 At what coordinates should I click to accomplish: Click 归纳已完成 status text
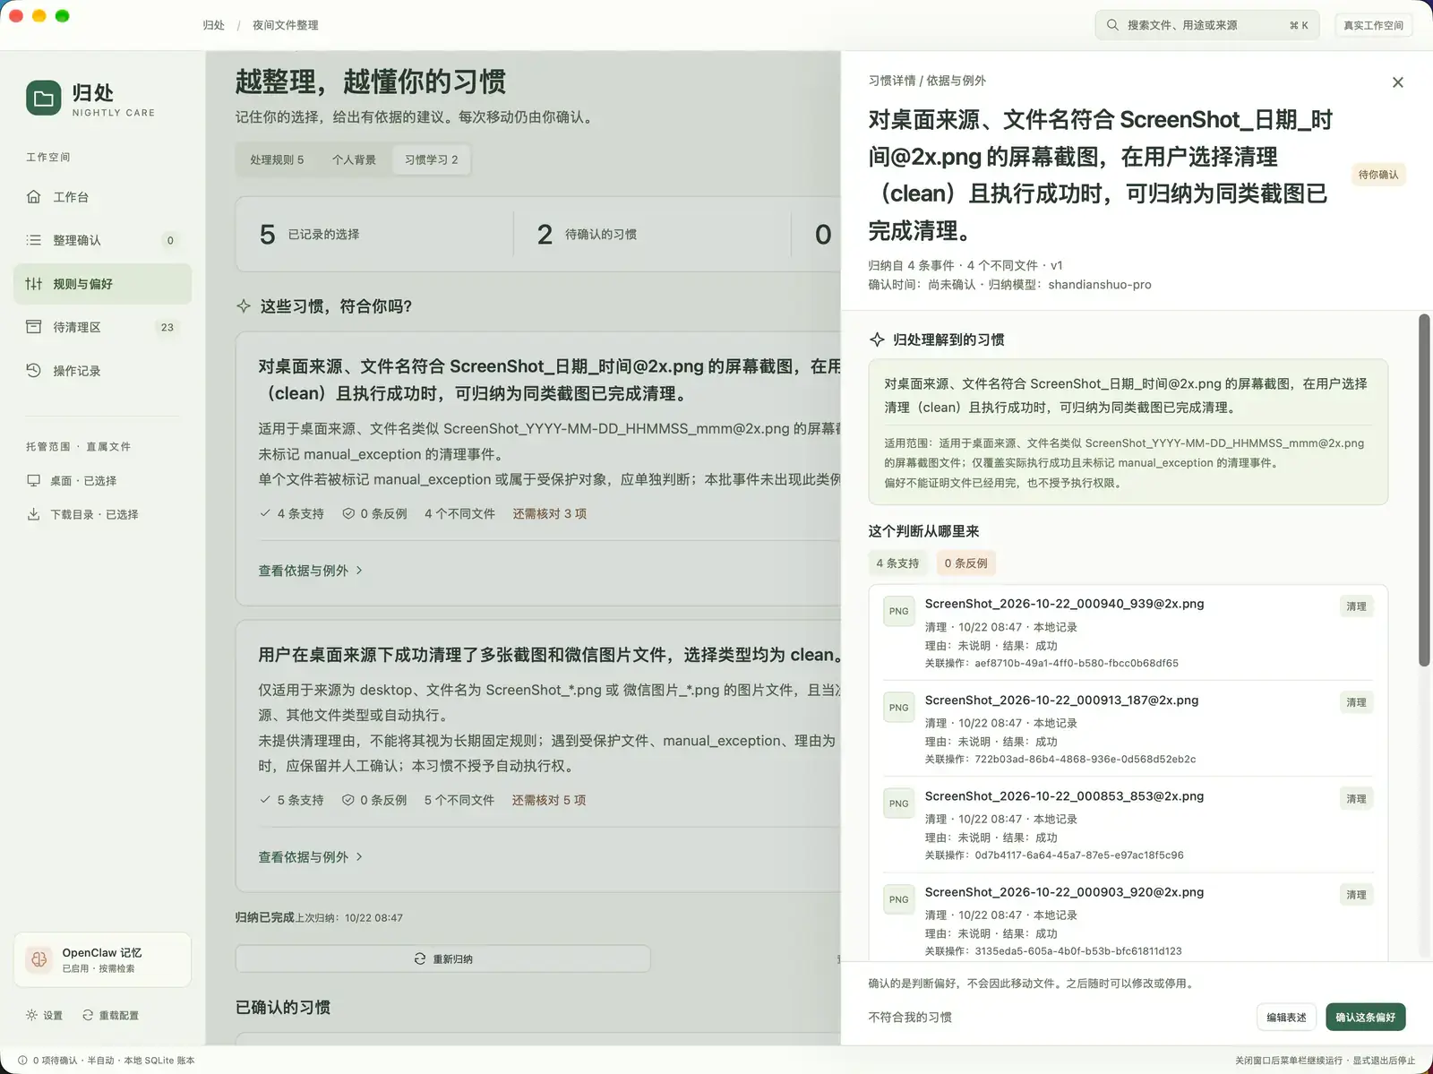[264, 917]
